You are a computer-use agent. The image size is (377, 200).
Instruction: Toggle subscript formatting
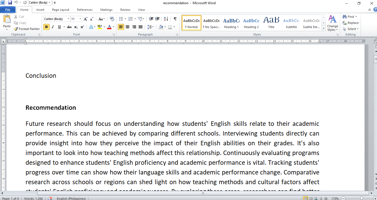click(x=76, y=27)
